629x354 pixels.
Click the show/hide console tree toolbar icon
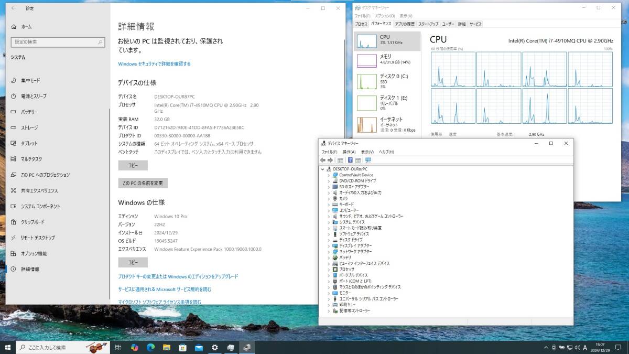[x=340, y=160]
